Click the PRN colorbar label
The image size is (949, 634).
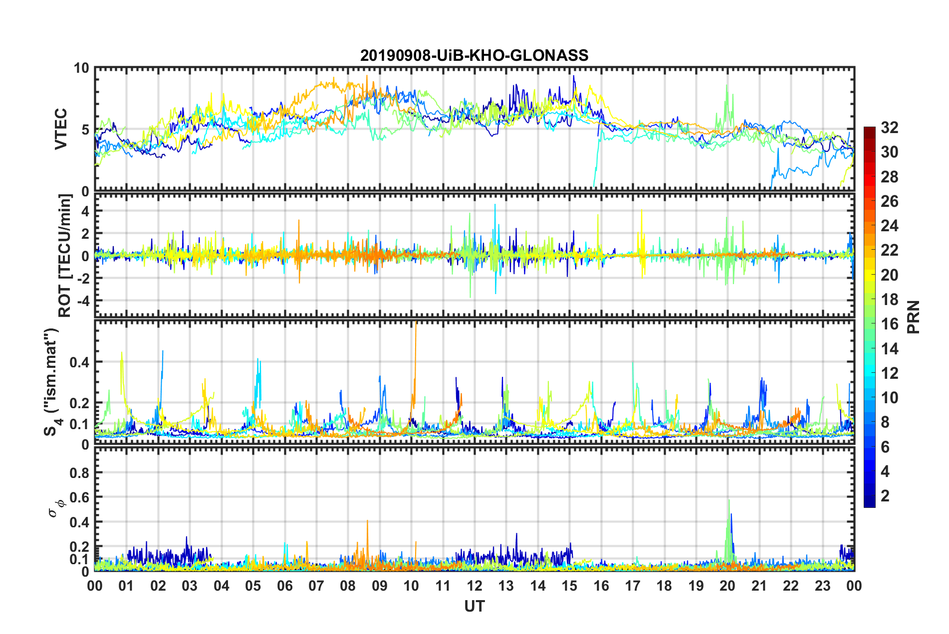pos(914,317)
